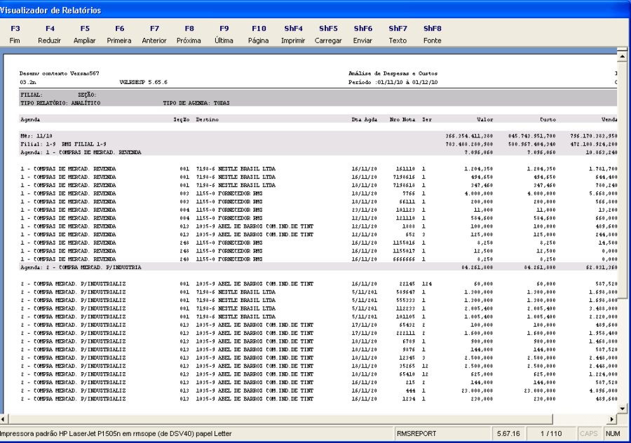The height and width of the screenshot is (443, 631).
Task: Click the vertical scrollbar thumb
Action: [622, 180]
